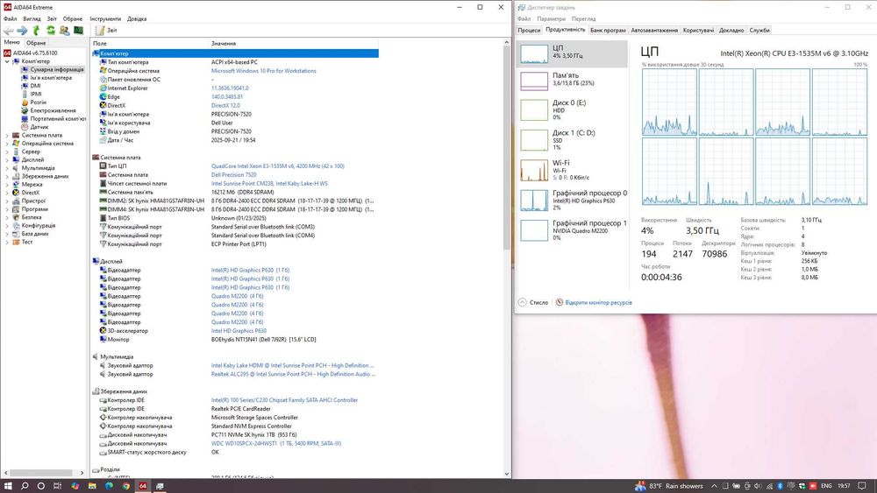Click the Програми tree item icon
The height and width of the screenshot is (493, 877).
click(16, 208)
